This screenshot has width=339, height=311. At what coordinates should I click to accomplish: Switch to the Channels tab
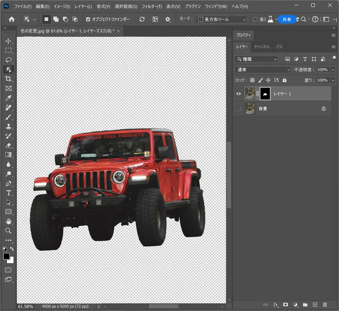(x=262, y=47)
